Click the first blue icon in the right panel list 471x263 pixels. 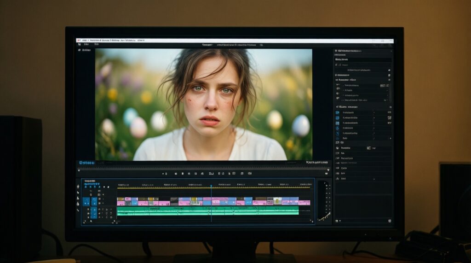pos(337,112)
